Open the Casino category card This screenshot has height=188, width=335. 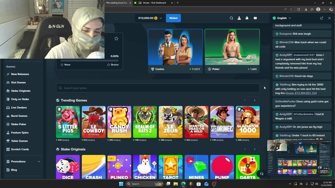click(175, 51)
